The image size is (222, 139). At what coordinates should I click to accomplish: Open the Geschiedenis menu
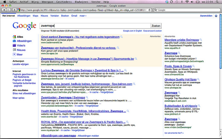pyautogui.click(x=64, y=2)
